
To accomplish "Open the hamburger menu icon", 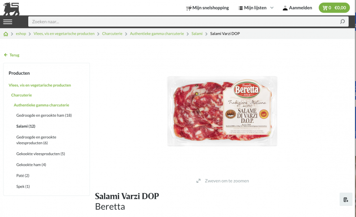I will point(7,22).
